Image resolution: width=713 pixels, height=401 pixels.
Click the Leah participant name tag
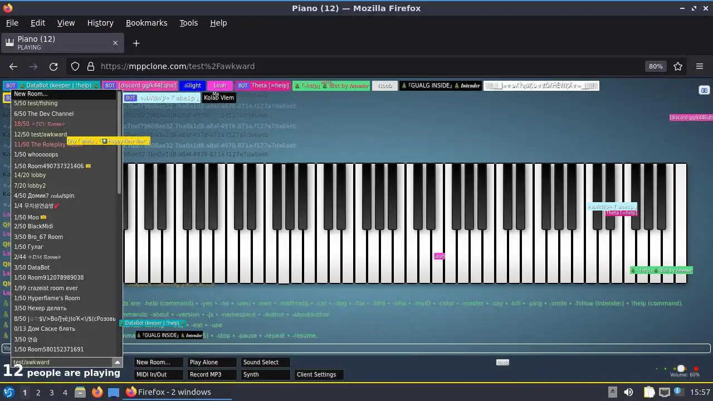tap(220, 85)
